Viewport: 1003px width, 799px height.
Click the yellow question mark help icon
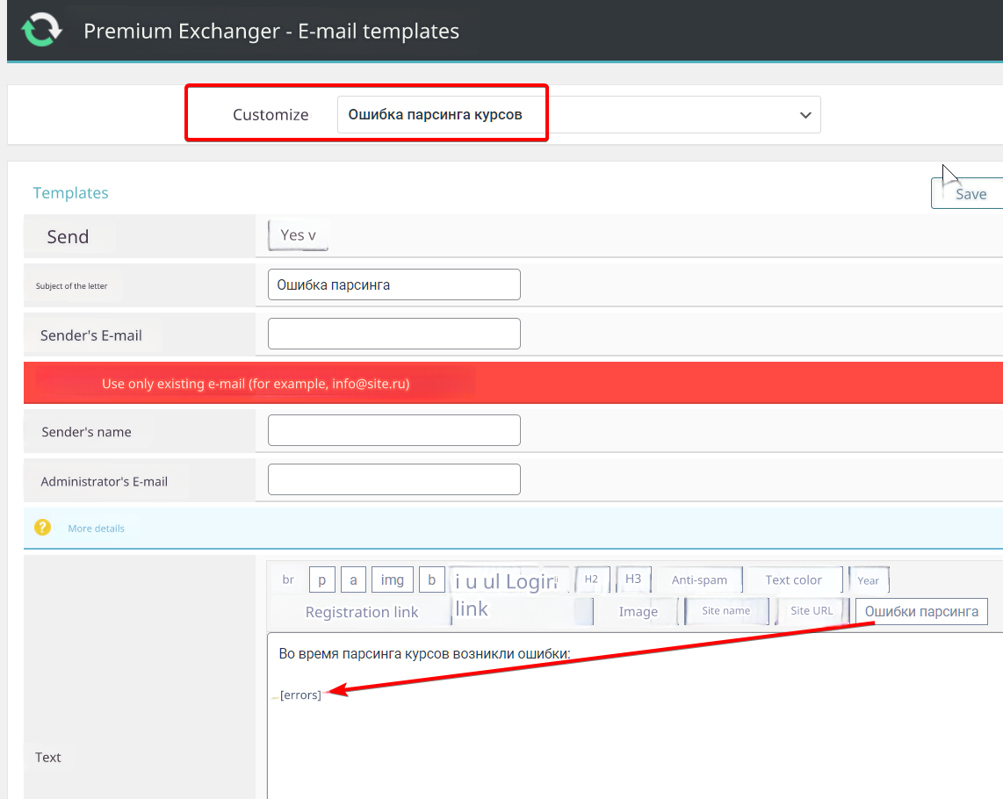[x=42, y=528]
